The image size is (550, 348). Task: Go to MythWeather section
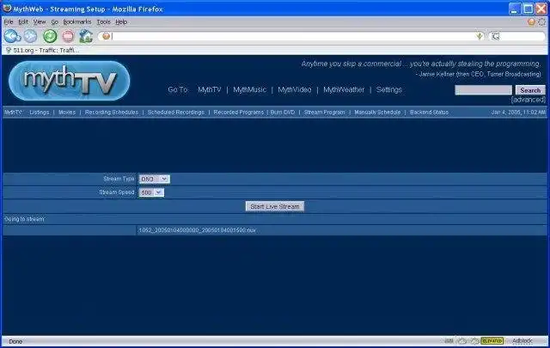coord(344,90)
